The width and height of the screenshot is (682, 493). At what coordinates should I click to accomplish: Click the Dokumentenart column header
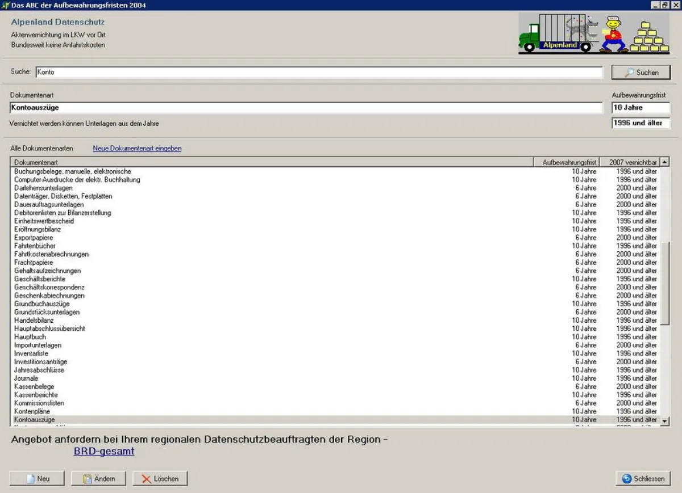pyautogui.click(x=227, y=162)
